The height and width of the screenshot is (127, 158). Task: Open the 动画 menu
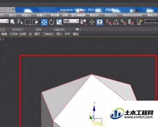click(65, 15)
